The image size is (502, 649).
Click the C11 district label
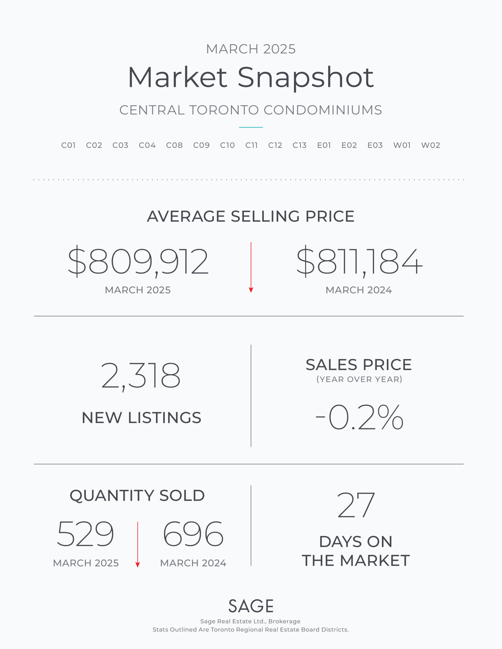[252, 145]
